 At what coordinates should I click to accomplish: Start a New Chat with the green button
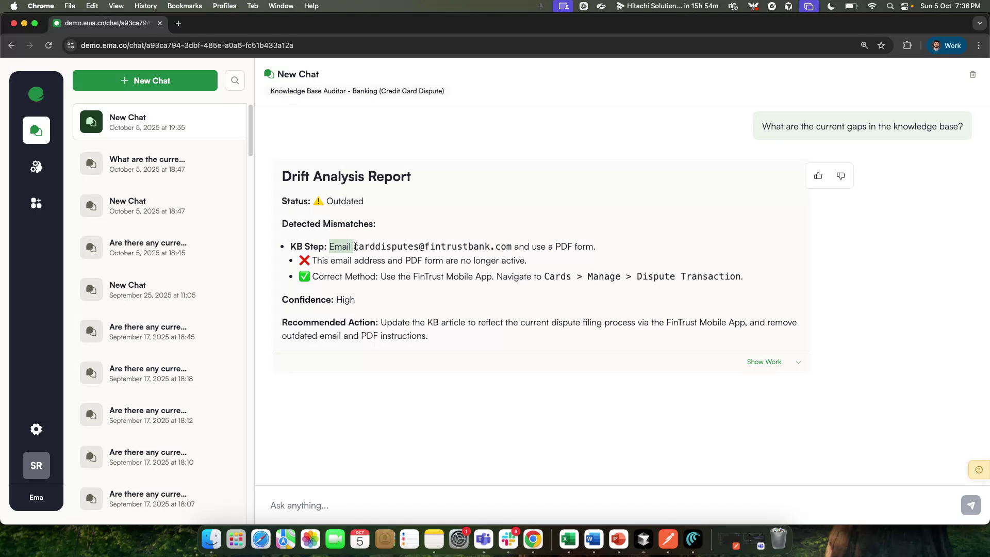(145, 80)
